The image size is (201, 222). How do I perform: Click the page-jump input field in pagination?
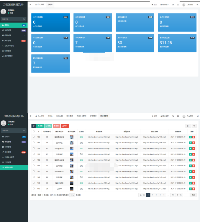coord(186,195)
